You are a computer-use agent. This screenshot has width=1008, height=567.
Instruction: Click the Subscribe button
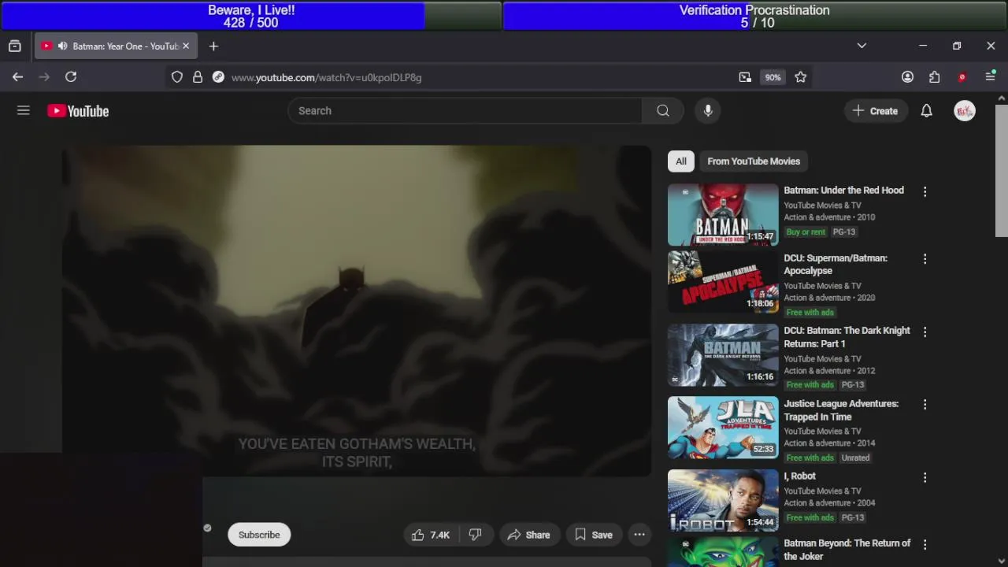(x=259, y=535)
